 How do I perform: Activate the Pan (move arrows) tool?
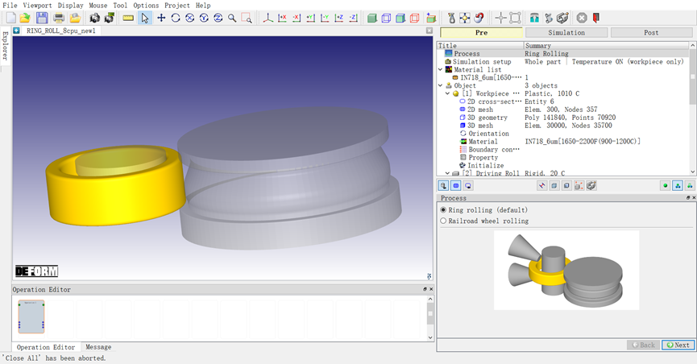pos(161,18)
